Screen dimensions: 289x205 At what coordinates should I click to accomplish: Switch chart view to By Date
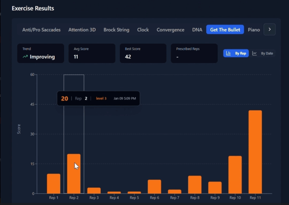click(x=263, y=54)
